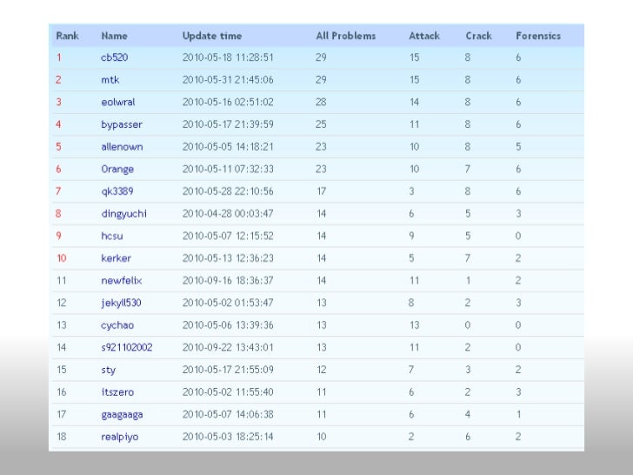Screen dimensions: 633x475
Task: Open the mtk user profile link
Action: [x=110, y=79]
